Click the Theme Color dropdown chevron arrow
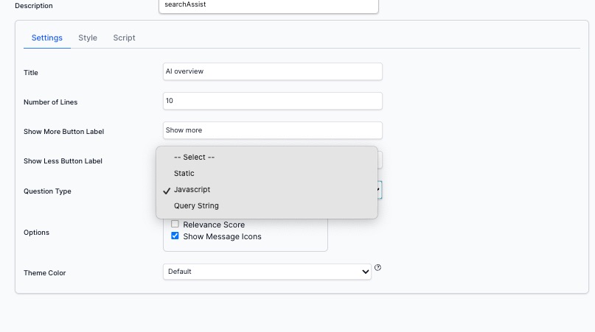The height and width of the screenshot is (332, 595). [365, 272]
